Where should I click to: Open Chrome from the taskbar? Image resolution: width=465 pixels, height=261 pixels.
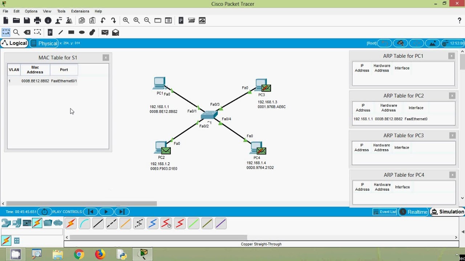tap(79, 254)
